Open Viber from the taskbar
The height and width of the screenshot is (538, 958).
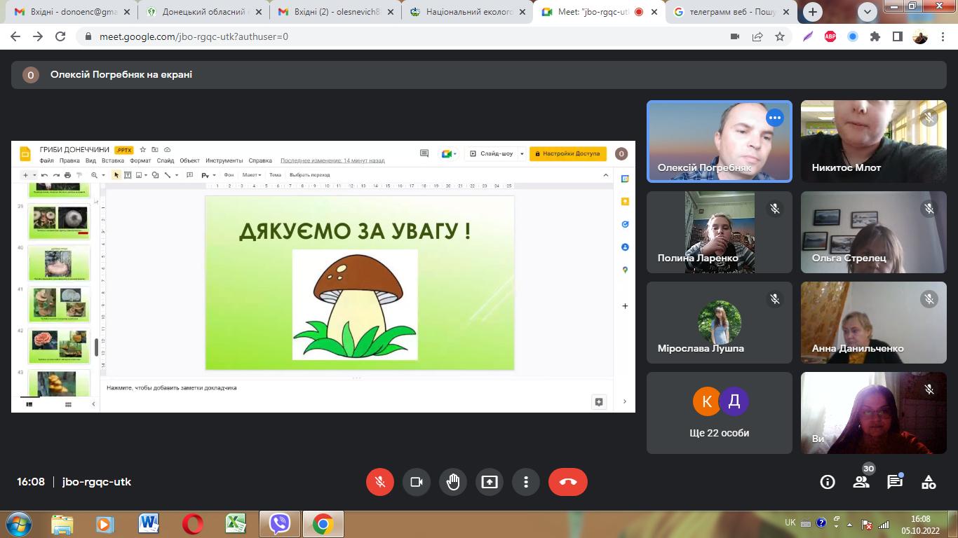tap(280, 523)
